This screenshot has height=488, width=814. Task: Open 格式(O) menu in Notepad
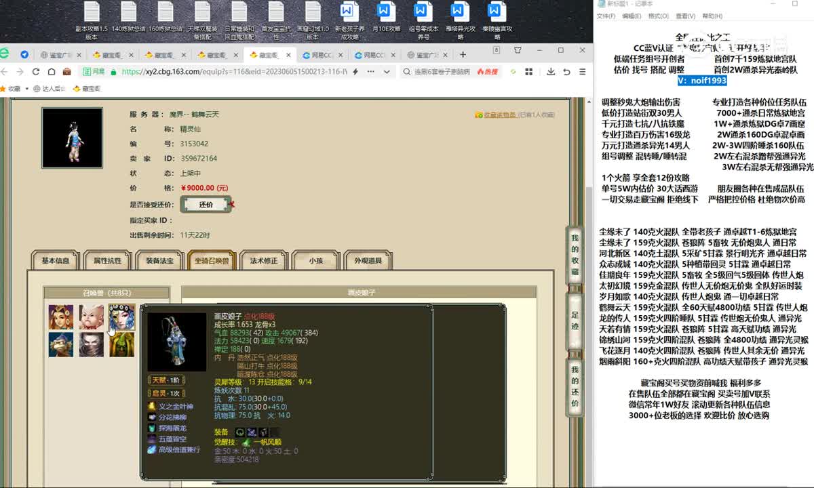[x=658, y=16]
